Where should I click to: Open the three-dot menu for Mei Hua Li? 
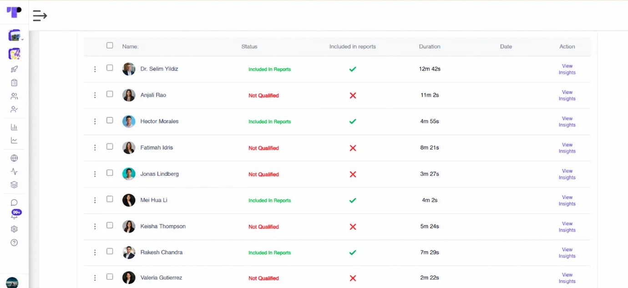pos(95,200)
